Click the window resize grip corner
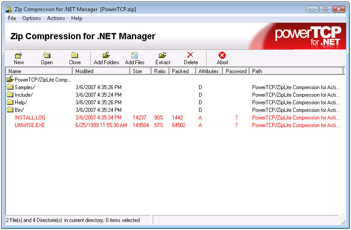The width and height of the screenshot is (351, 230). pos(343,222)
